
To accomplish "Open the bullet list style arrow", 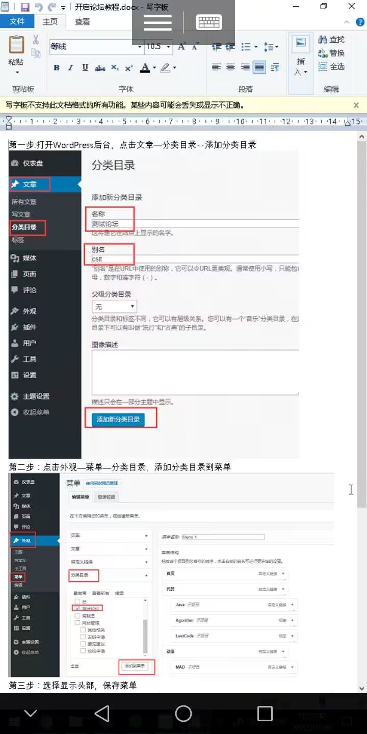I will click(256, 47).
